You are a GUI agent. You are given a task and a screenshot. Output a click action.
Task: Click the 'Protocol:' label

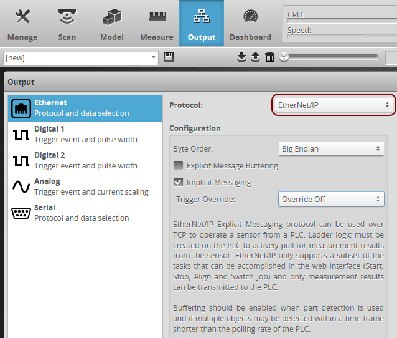pyautogui.click(x=186, y=105)
